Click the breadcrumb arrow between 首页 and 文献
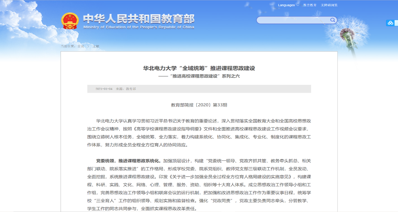The height and width of the screenshot is (212, 398). coord(89,46)
